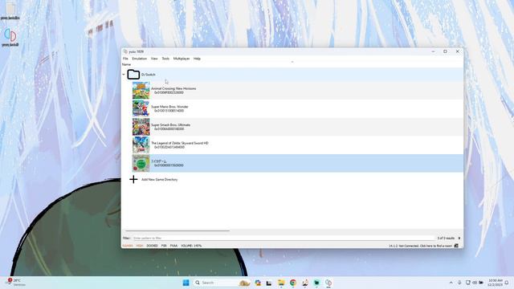Toggle the DOCKED mode status button
Image resolution: width=514 pixels, height=289 pixels.
(152, 246)
